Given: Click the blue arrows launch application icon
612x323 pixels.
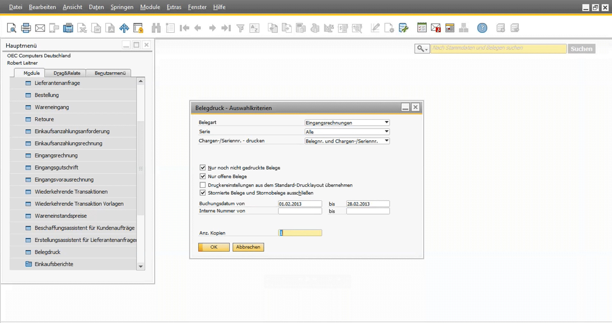Looking at the screenshot, I should pos(124,28).
